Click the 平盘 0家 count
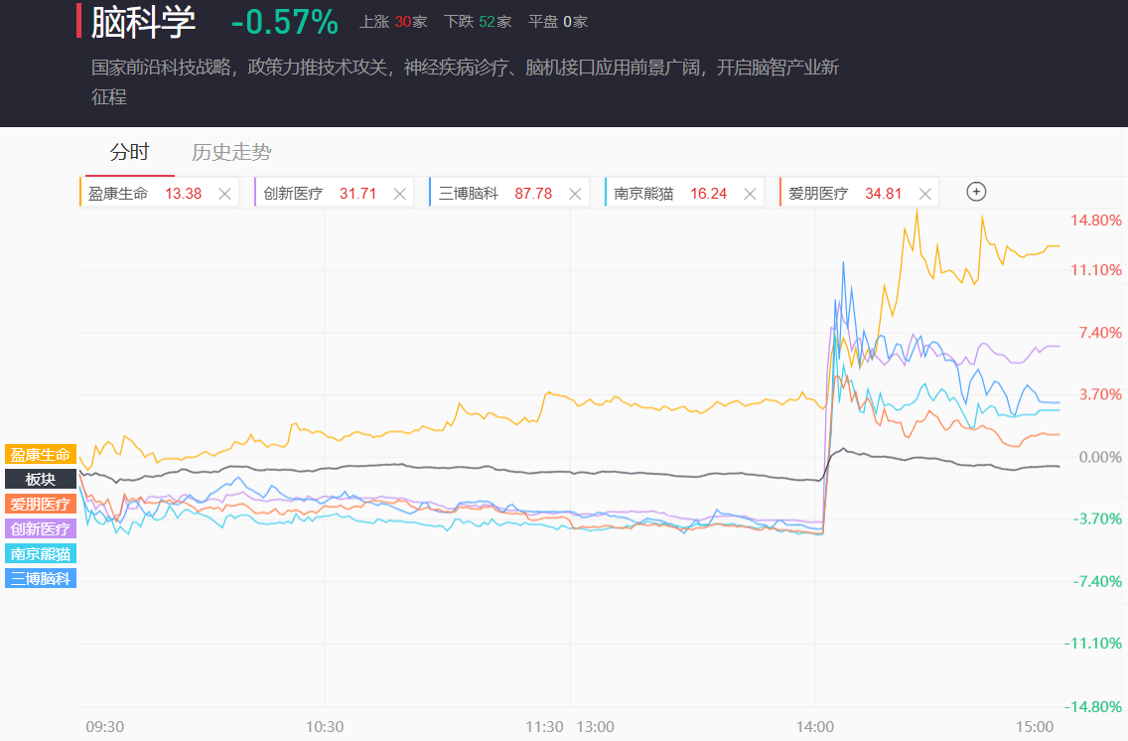 (558, 22)
